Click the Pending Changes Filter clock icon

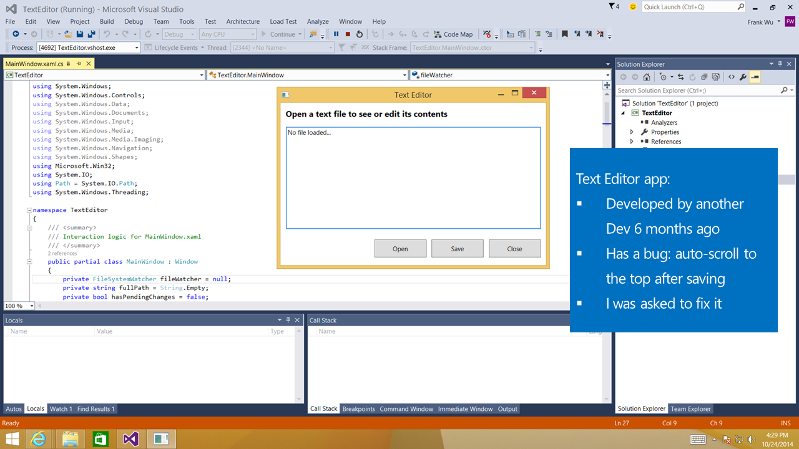click(663, 77)
